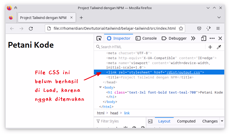230x135 pixels.
Task: Open the sidebar tabs overflow dropdown
Action: pos(222,121)
